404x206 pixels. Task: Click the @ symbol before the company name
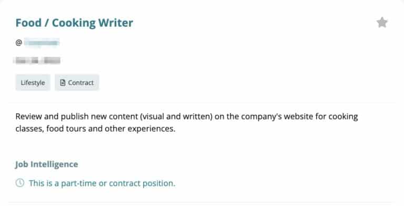tap(18, 42)
